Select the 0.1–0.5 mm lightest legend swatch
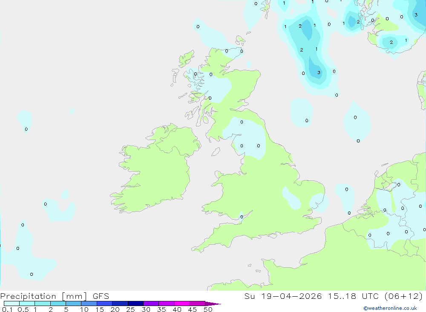Viewport: 426px width, 312px height. coord(12,303)
